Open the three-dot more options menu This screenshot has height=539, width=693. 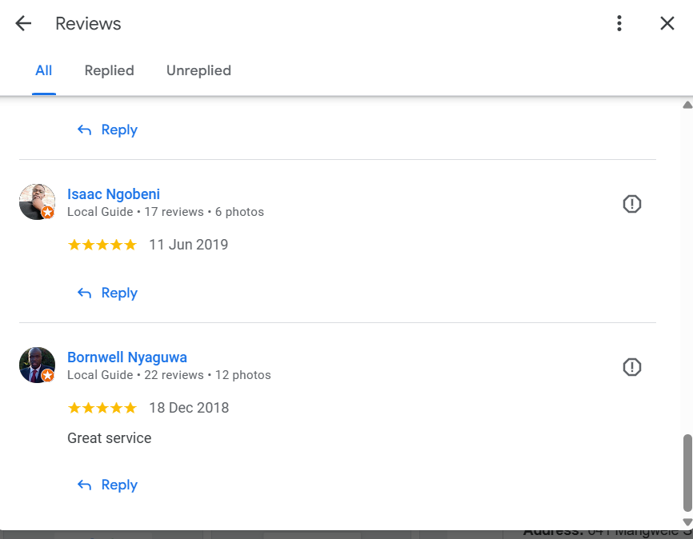click(x=619, y=24)
